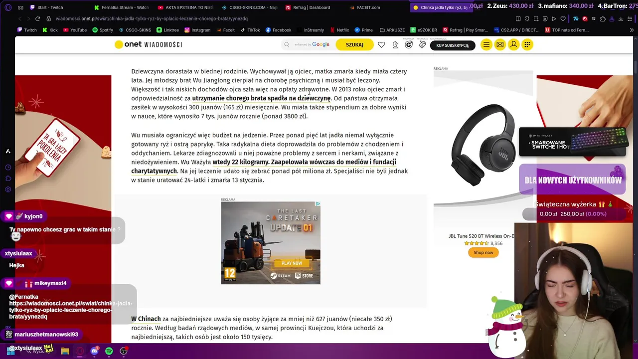Open the Facebook bookmark
This screenshot has height=359, width=638.
[278, 30]
